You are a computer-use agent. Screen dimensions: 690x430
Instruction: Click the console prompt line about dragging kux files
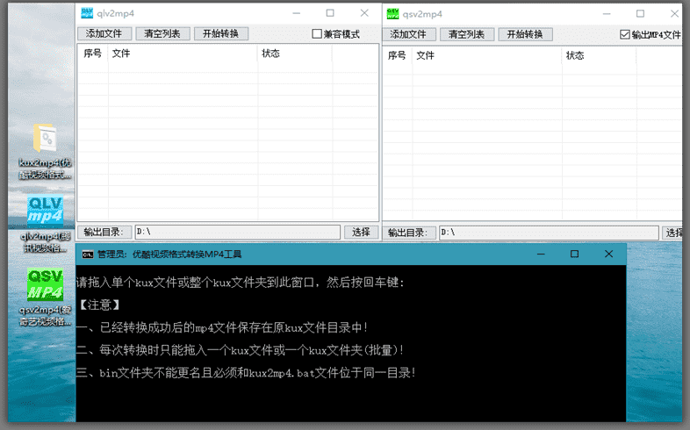point(241,283)
